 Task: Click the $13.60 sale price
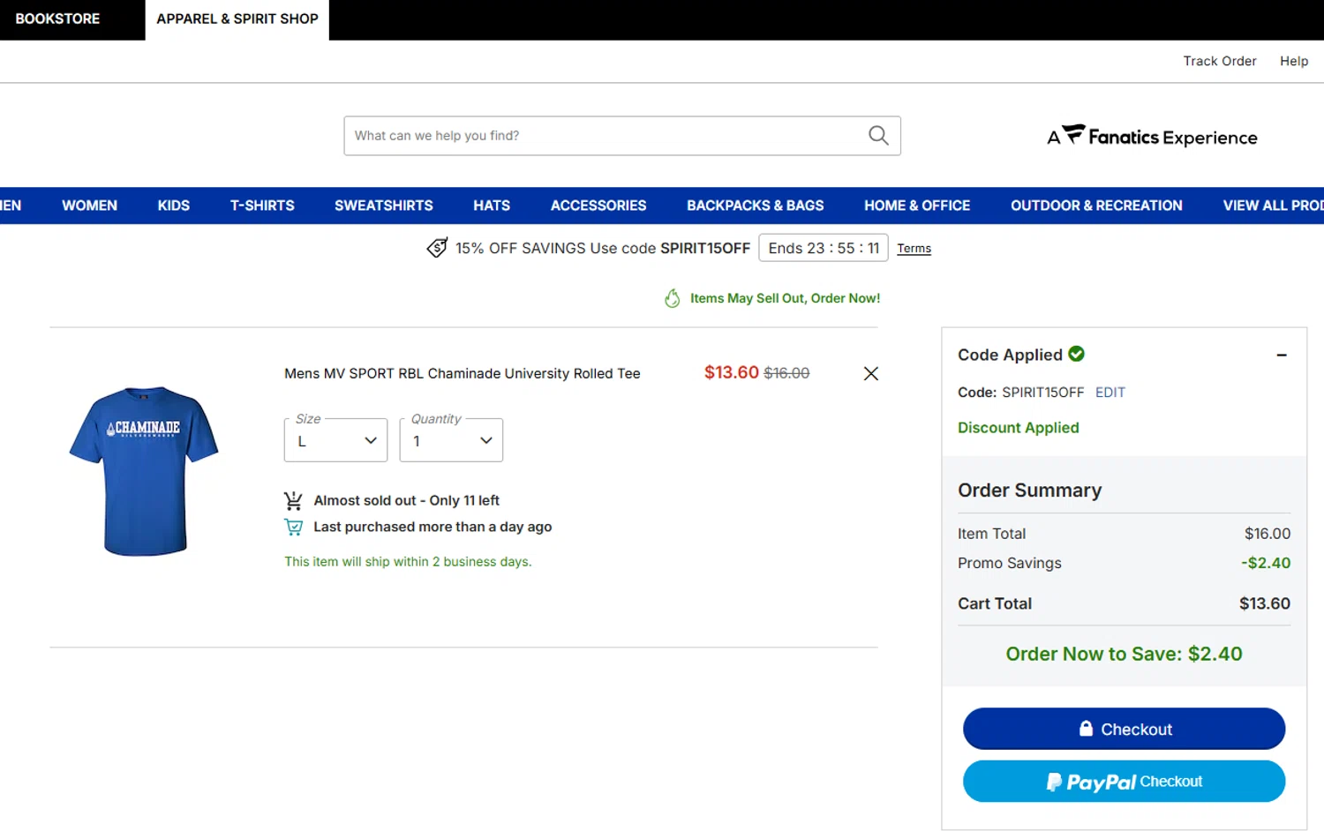point(731,372)
